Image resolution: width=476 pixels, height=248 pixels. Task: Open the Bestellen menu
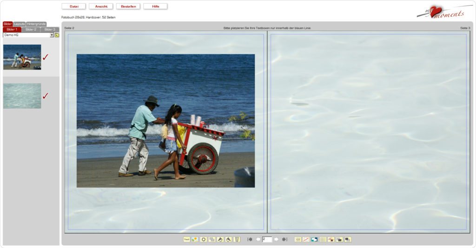tap(128, 7)
